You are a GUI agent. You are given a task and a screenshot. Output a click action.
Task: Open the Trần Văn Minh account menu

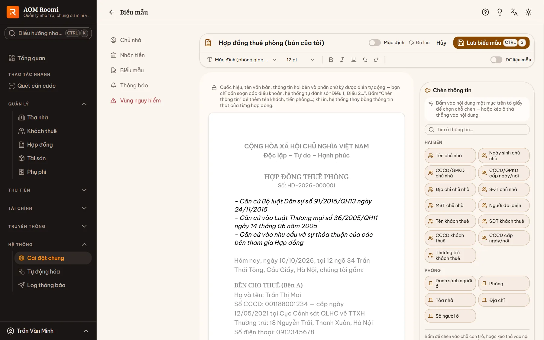click(48, 331)
